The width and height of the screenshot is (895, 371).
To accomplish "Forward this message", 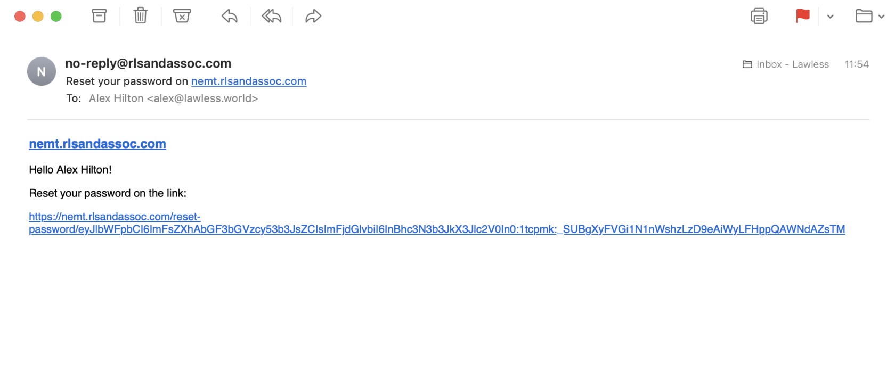I will click(x=313, y=16).
